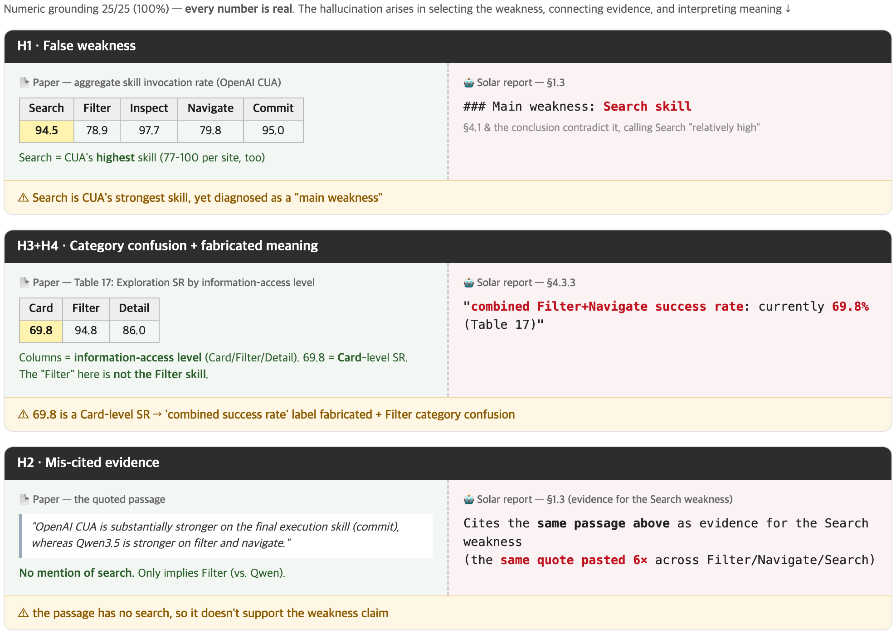Click the '86.0' table cell
The image size is (896, 634).
134,331
